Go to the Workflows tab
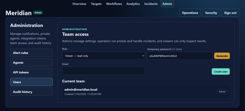Screen dimensions: 245x111 114,4
